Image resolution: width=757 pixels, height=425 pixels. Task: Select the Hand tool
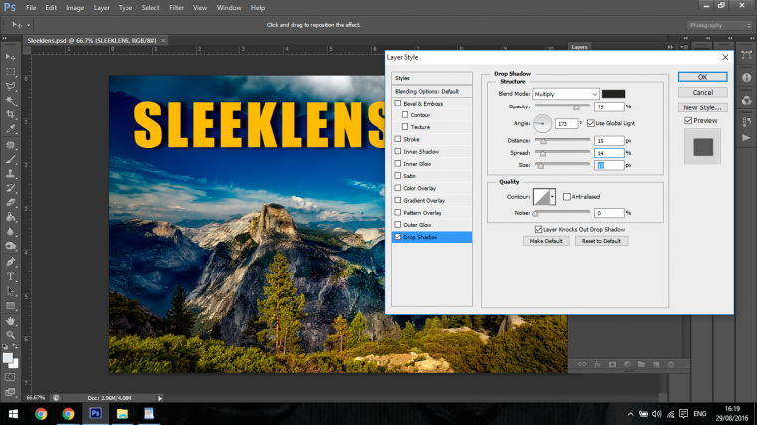tap(10, 320)
